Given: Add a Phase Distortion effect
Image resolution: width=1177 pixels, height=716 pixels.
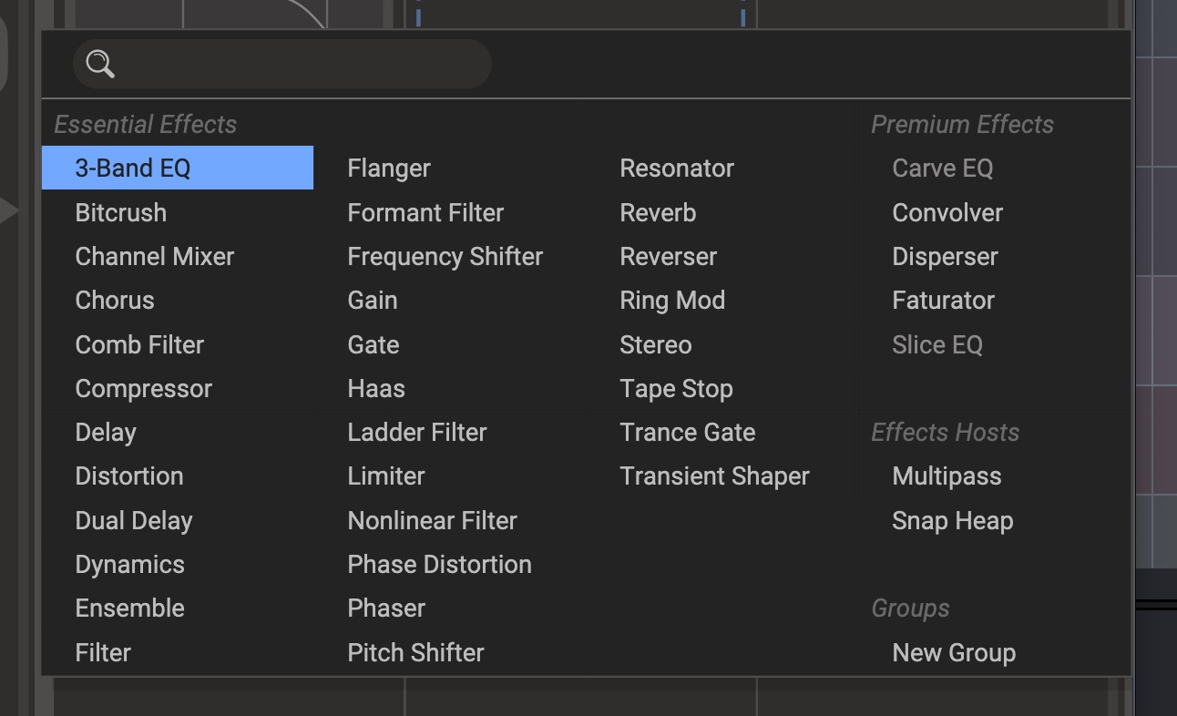Looking at the screenshot, I should 439,564.
